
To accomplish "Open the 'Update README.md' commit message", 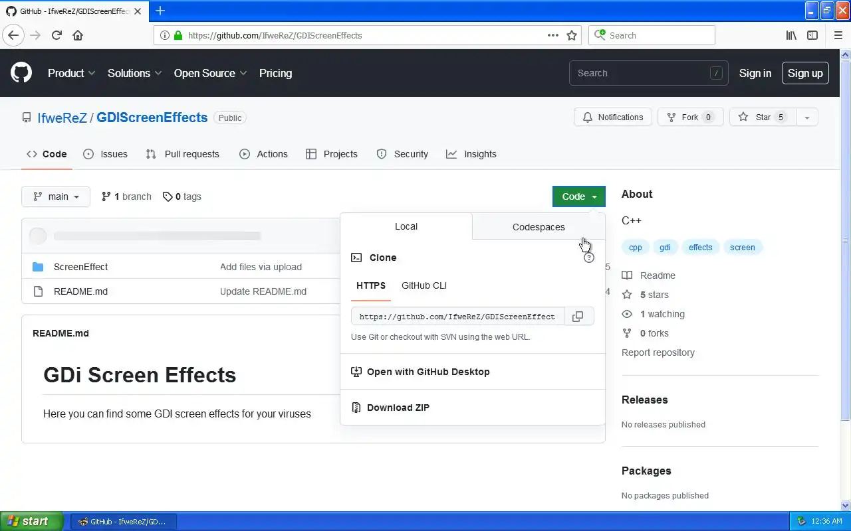I will (263, 291).
